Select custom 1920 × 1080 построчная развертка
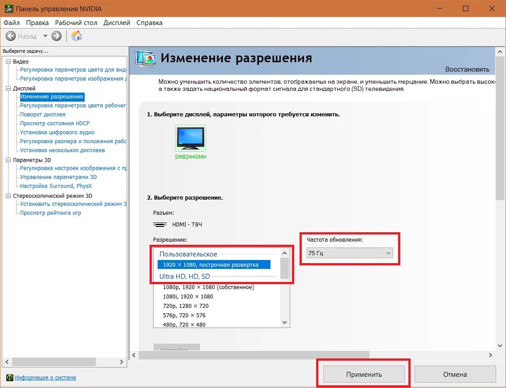Image resolution: width=506 pixels, height=388 pixels. pos(214,265)
